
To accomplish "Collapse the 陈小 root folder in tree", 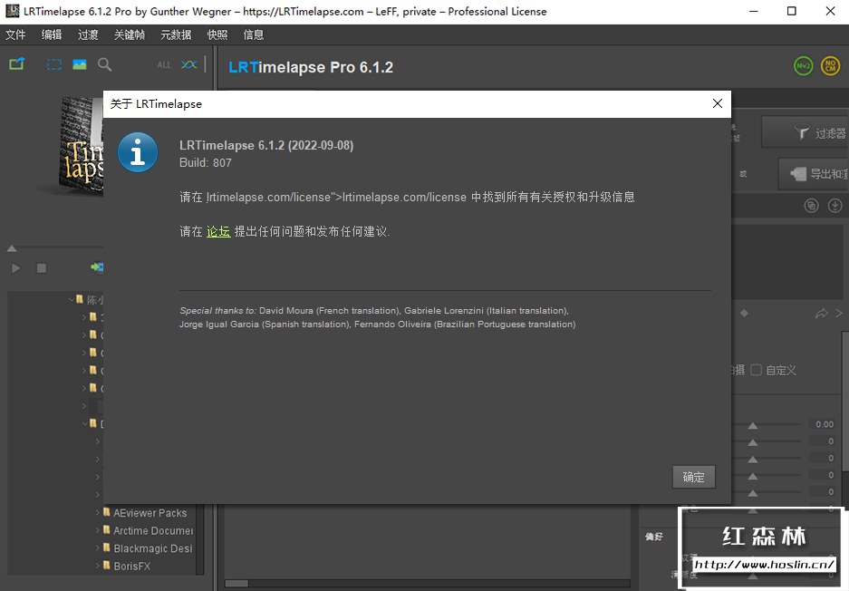I will click(72, 299).
